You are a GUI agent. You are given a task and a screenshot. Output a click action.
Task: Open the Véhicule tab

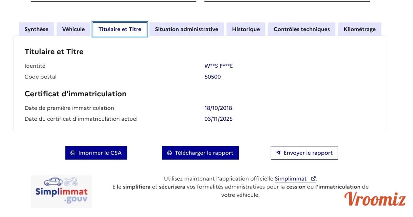point(73,29)
